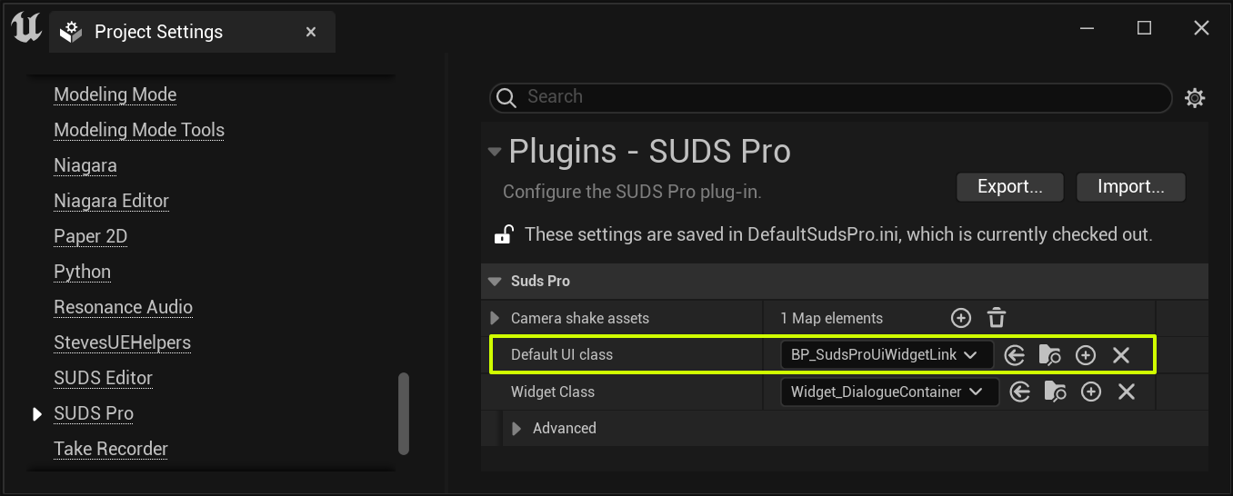
Task: Create new blueprint for Default UI class
Action: [x=1086, y=355]
